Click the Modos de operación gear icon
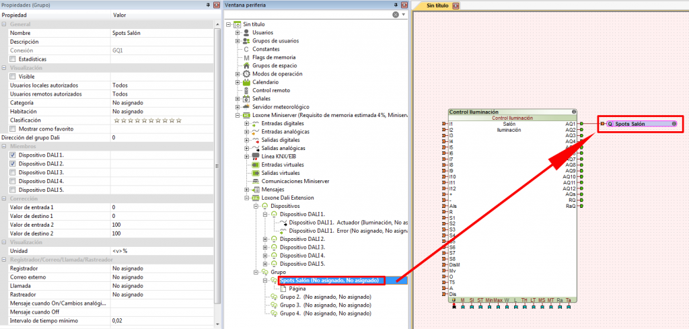Viewport: 689px width, 329px height. coord(246,74)
